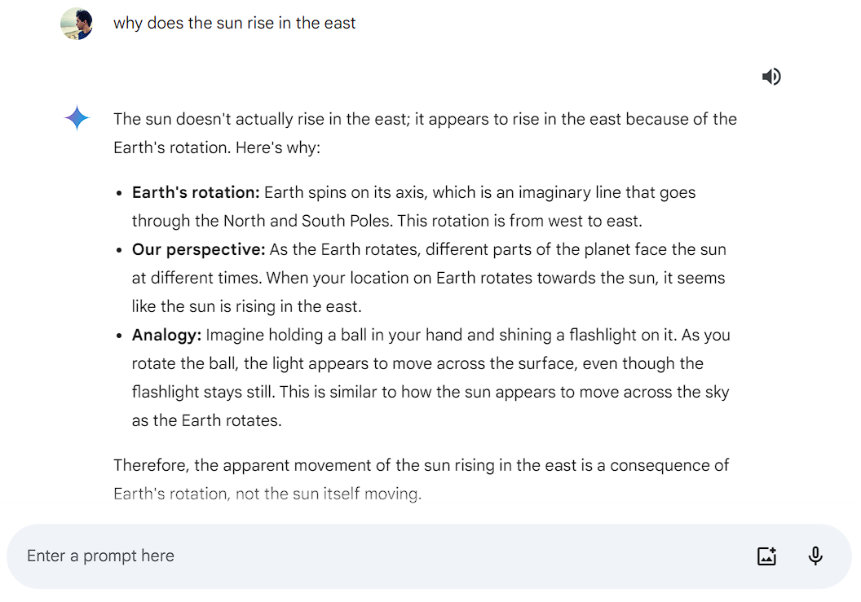
Task: Click the line starting 'Therefore, the apparent movement'
Action: [x=422, y=465]
